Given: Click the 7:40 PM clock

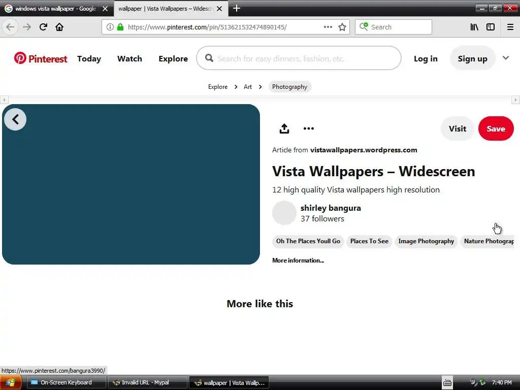Looking at the screenshot, I should click(x=501, y=382).
